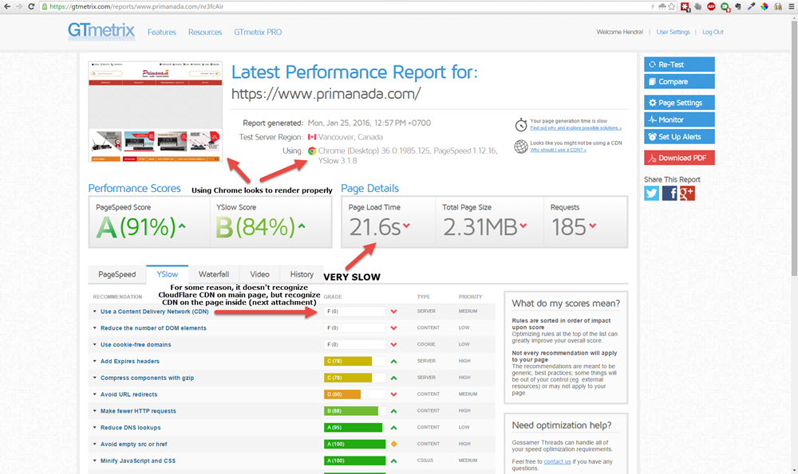This screenshot has width=798, height=474.
Task: Expand Minify JavaScript and CSS
Action: click(138, 460)
